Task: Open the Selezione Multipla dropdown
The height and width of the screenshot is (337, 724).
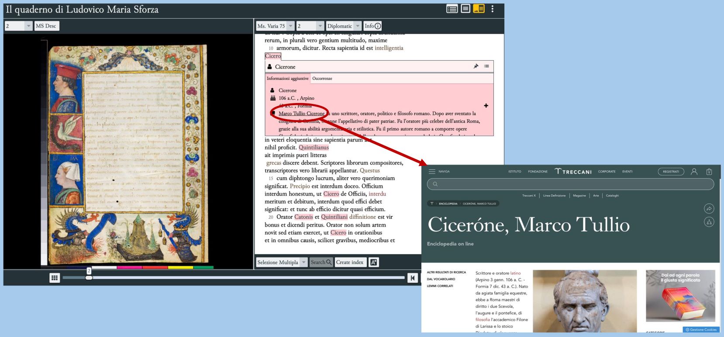Action: tap(282, 262)
